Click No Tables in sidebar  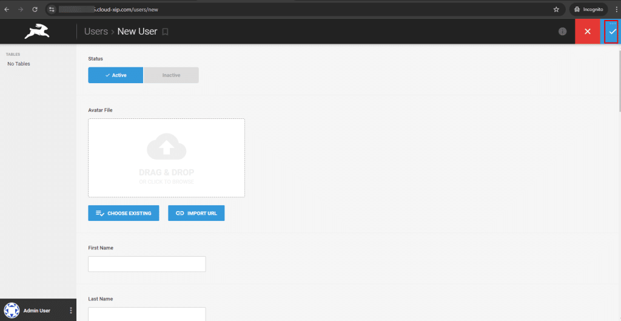(19, 64)
